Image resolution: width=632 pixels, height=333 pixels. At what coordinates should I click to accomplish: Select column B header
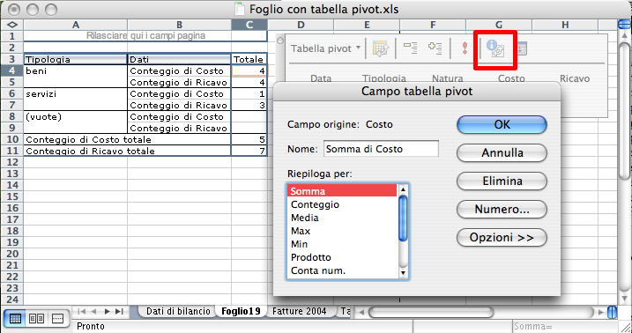coord(179,25)
